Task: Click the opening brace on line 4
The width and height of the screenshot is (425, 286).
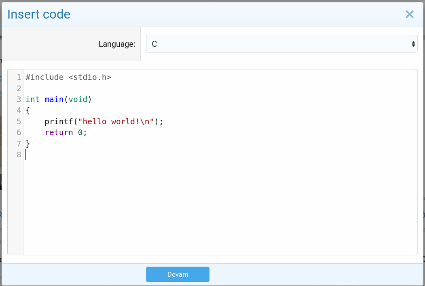Action: pyautogui.click(x=28, y=110)
